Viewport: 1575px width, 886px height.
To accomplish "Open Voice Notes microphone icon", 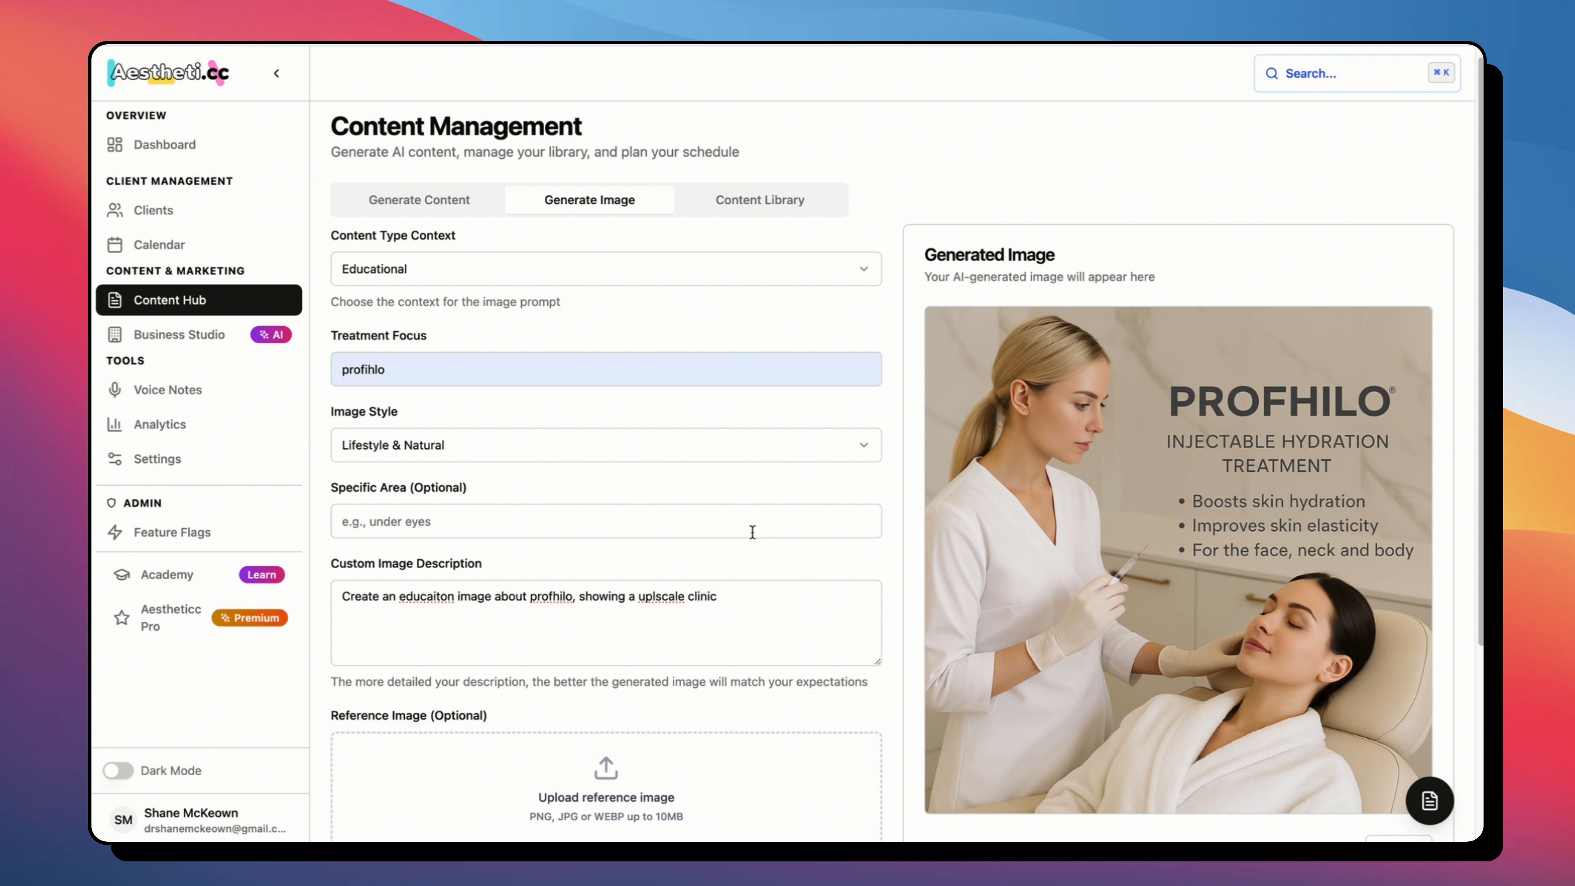I will [x=114, y=390].
